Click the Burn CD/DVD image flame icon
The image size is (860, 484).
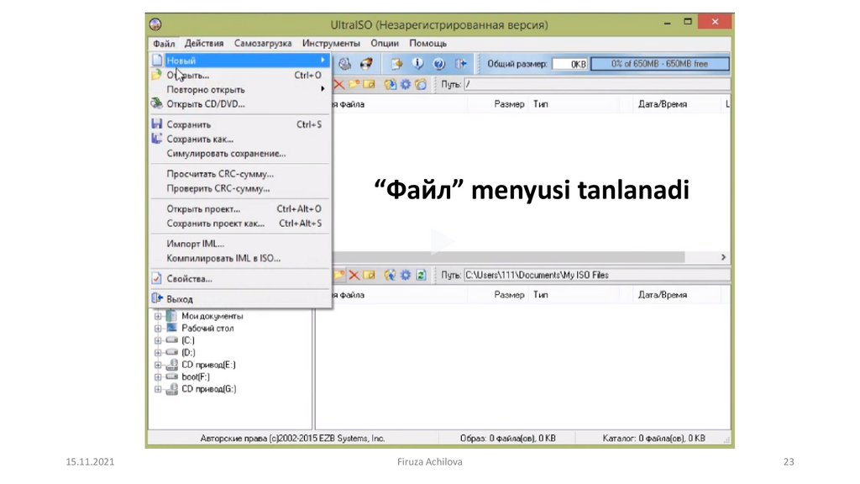click(365, 64)
